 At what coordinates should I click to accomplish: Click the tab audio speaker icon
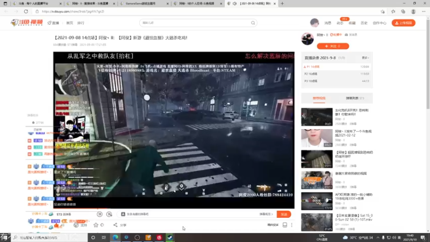(235, 4)
